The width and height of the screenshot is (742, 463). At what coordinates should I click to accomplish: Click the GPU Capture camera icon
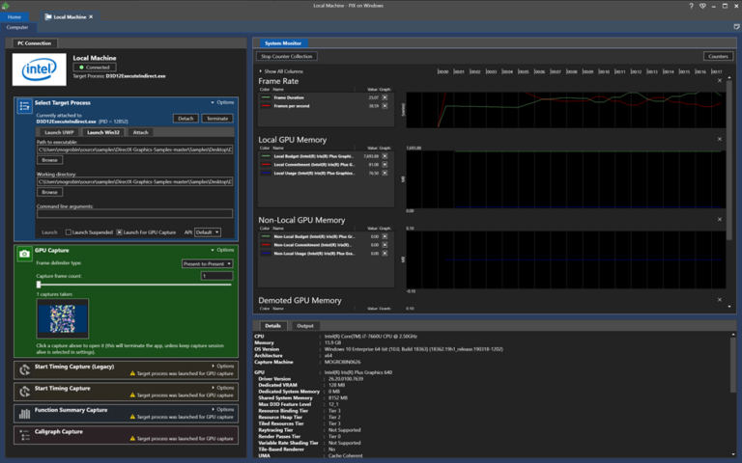(24, 254)
